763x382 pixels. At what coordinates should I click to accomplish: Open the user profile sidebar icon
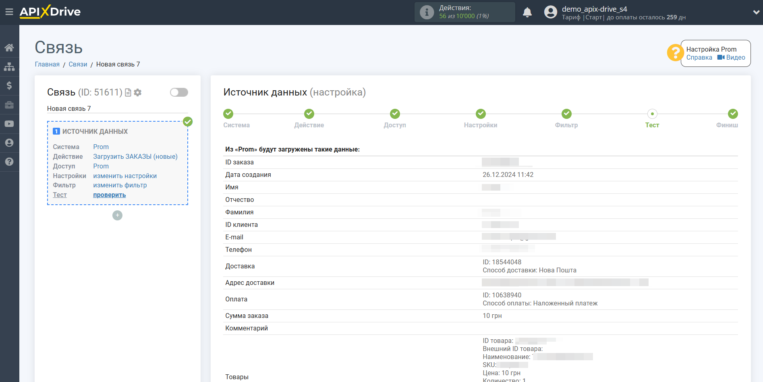(9, 143)
